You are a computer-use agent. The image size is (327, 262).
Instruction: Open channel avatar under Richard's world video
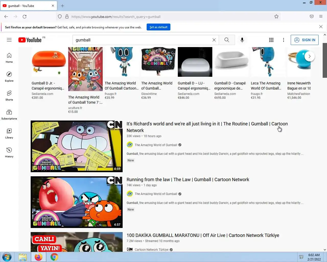click(130, 145)
